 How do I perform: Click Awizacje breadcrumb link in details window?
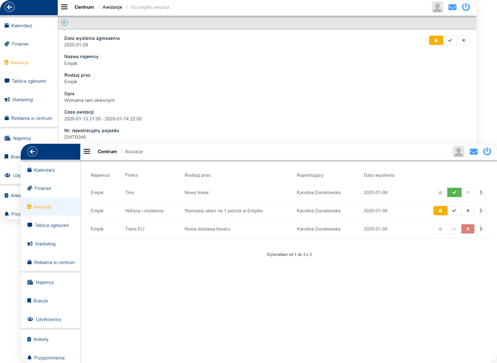(x=112, y=7)
